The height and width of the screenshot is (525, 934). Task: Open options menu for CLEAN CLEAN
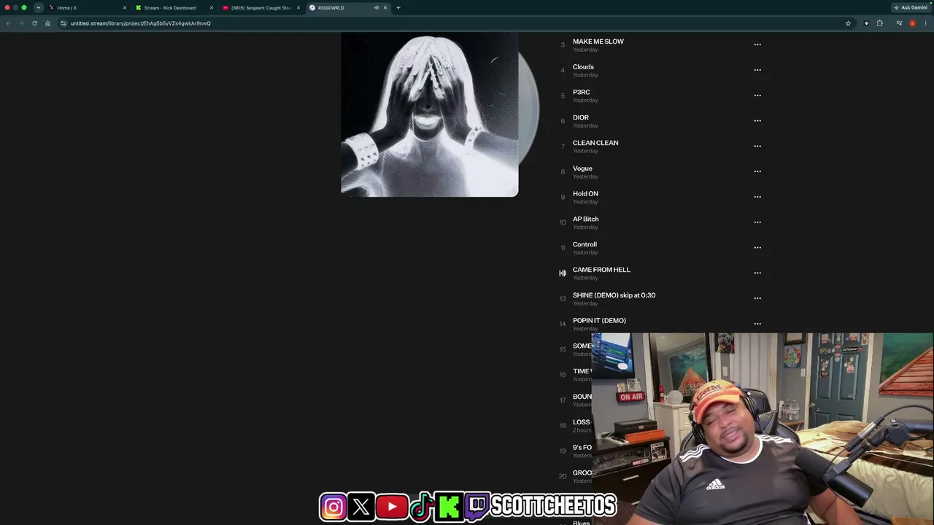coord(757,146)
